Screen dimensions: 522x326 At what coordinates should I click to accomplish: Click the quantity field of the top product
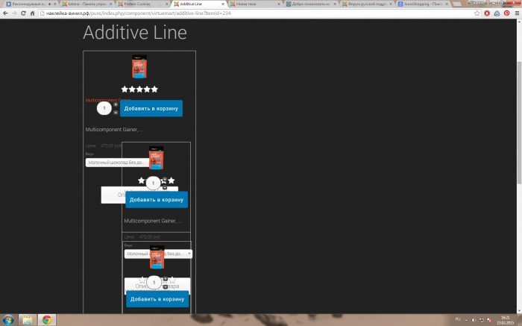tap(104, 108)
